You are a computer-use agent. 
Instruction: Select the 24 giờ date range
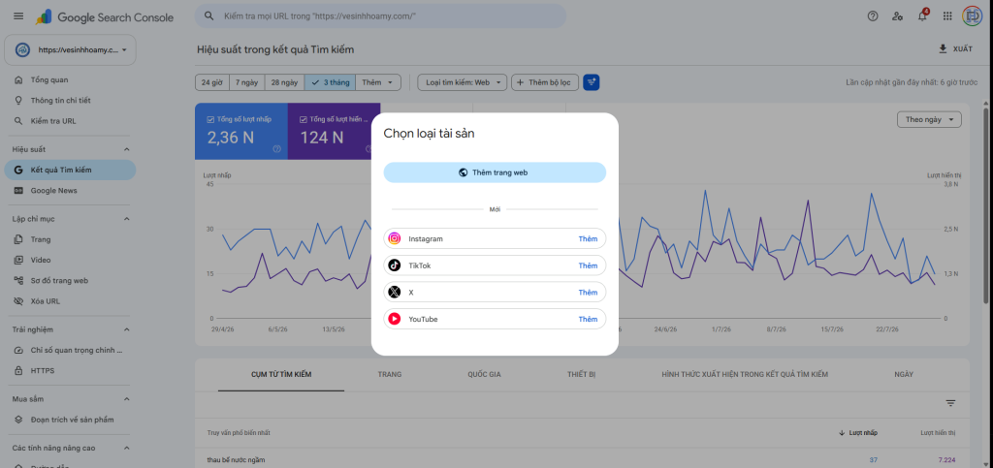[x=211, y=82]
